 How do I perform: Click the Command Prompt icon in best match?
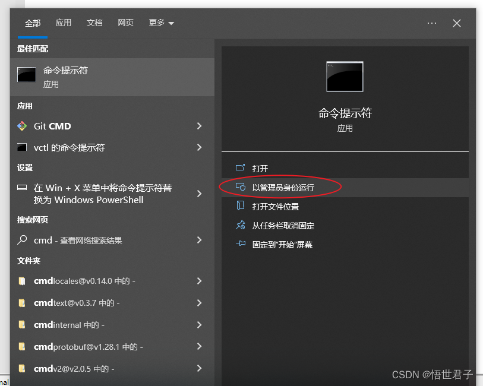coord(27,74)
